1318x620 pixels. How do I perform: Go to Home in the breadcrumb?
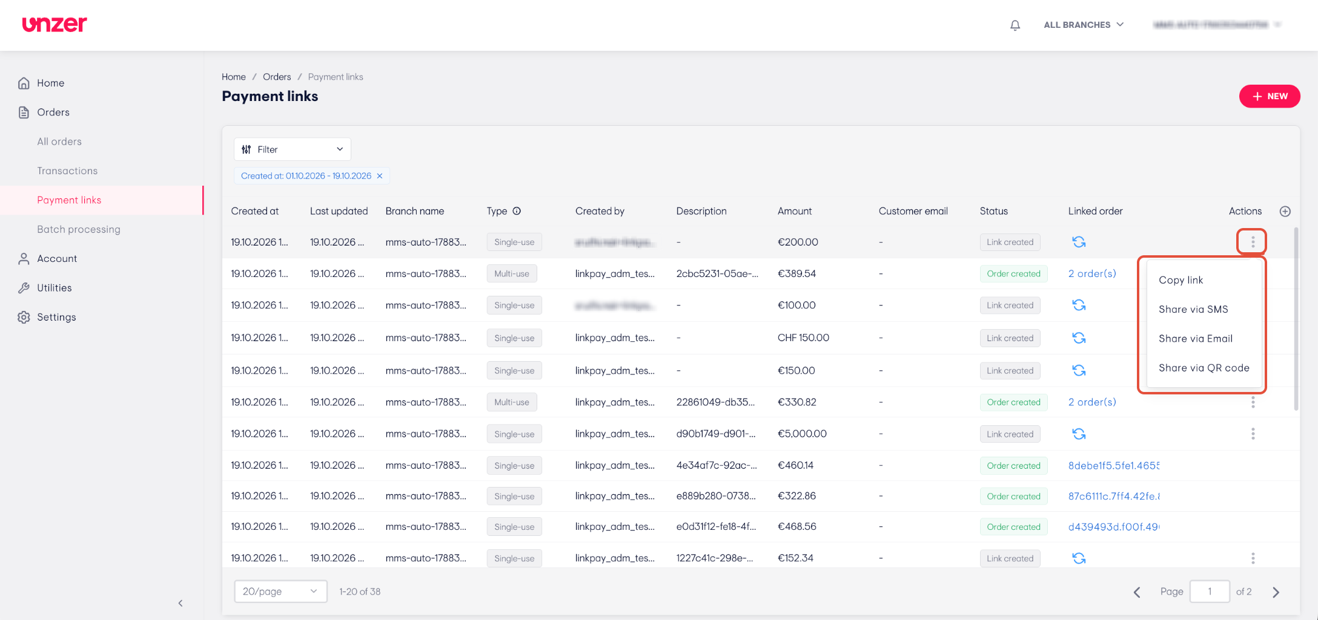pos(234,77)
